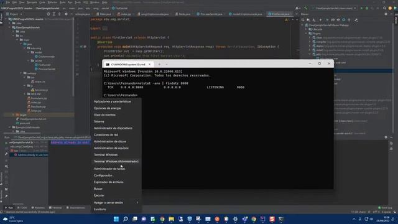Click Select Opened File target icon
The width and height of the screenshot is (398, 224).
49,14
